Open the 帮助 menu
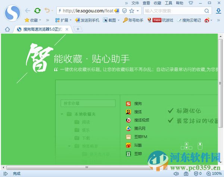The height and width of the screenshot is (177, 224). click(180, 3)
